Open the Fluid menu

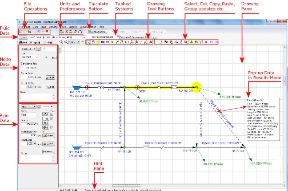44,27
